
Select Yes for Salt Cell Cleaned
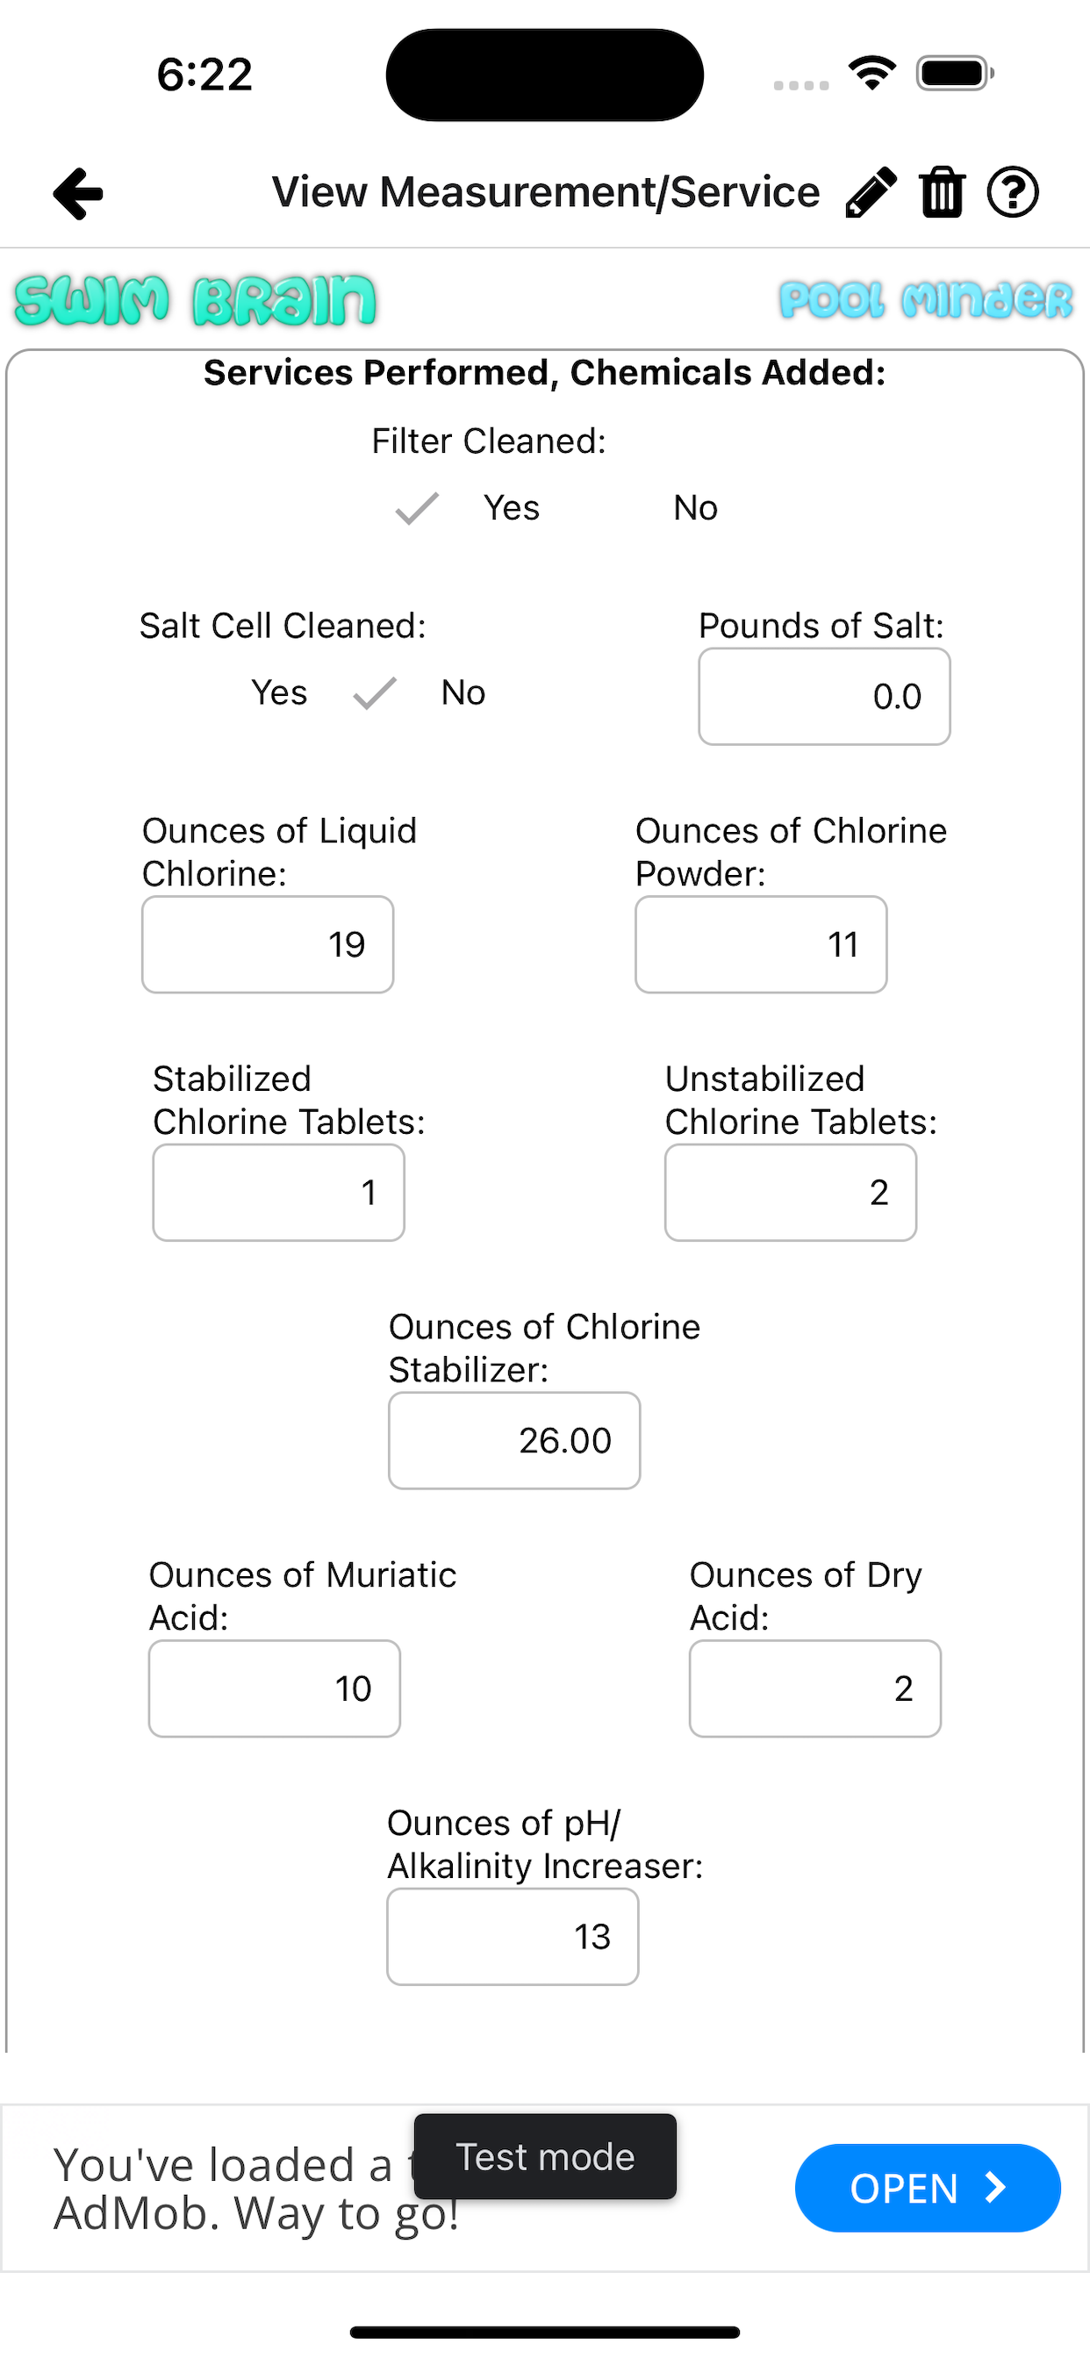pyautogui.click(x=279, y=693)
